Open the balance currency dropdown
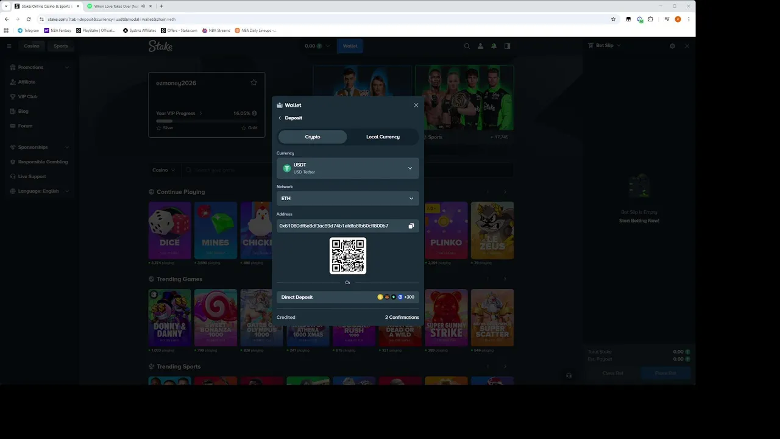Viewport: 780px width, 439px height. tap(317, 46)
